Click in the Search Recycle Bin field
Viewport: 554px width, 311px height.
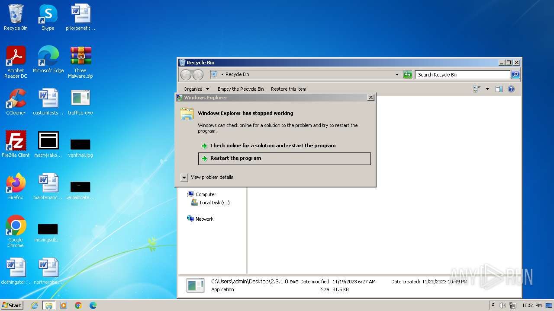(x=462, y=75)
